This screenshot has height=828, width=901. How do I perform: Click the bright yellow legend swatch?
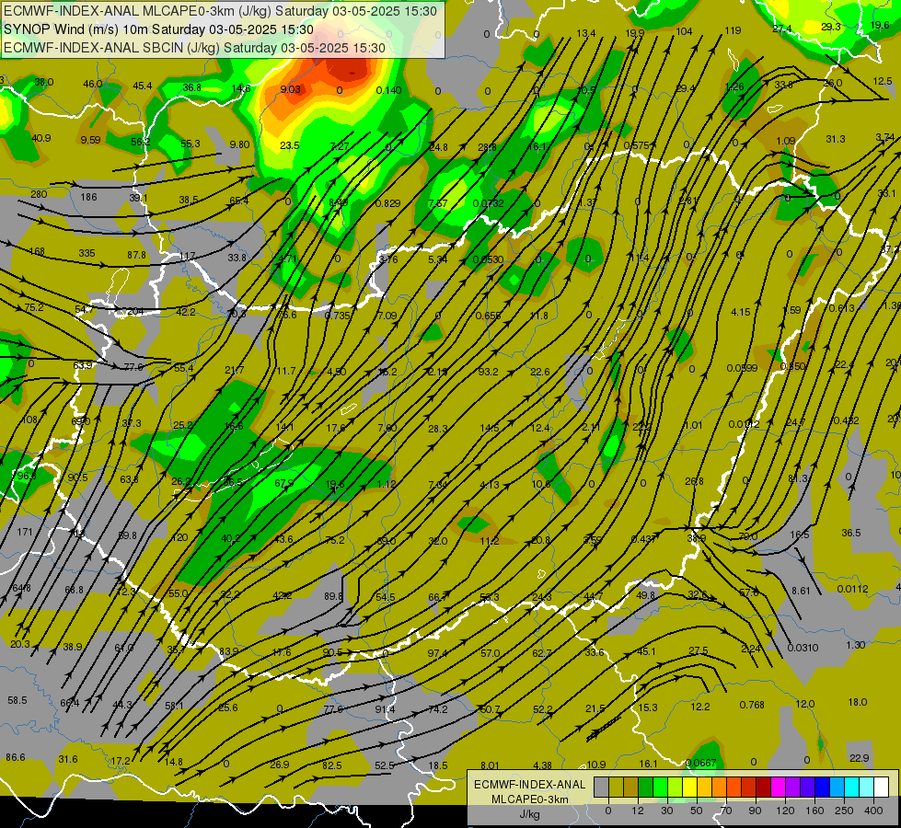coord(690,787)
